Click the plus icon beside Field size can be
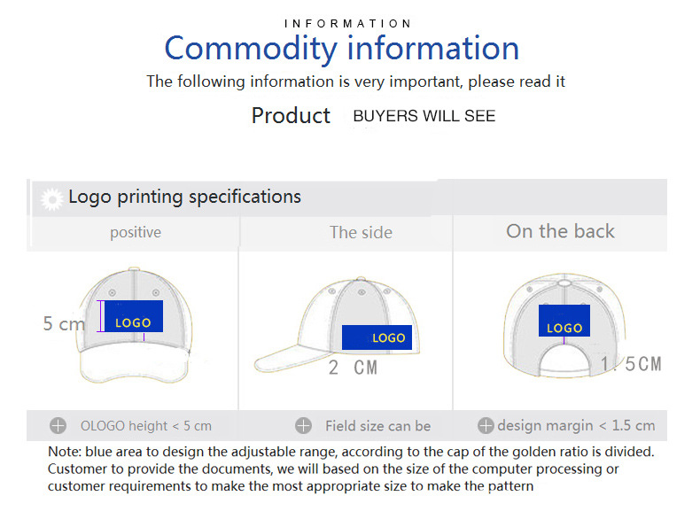Image resolution: width=700 pixels, height=527 pixels. click(x=304, y=425)
